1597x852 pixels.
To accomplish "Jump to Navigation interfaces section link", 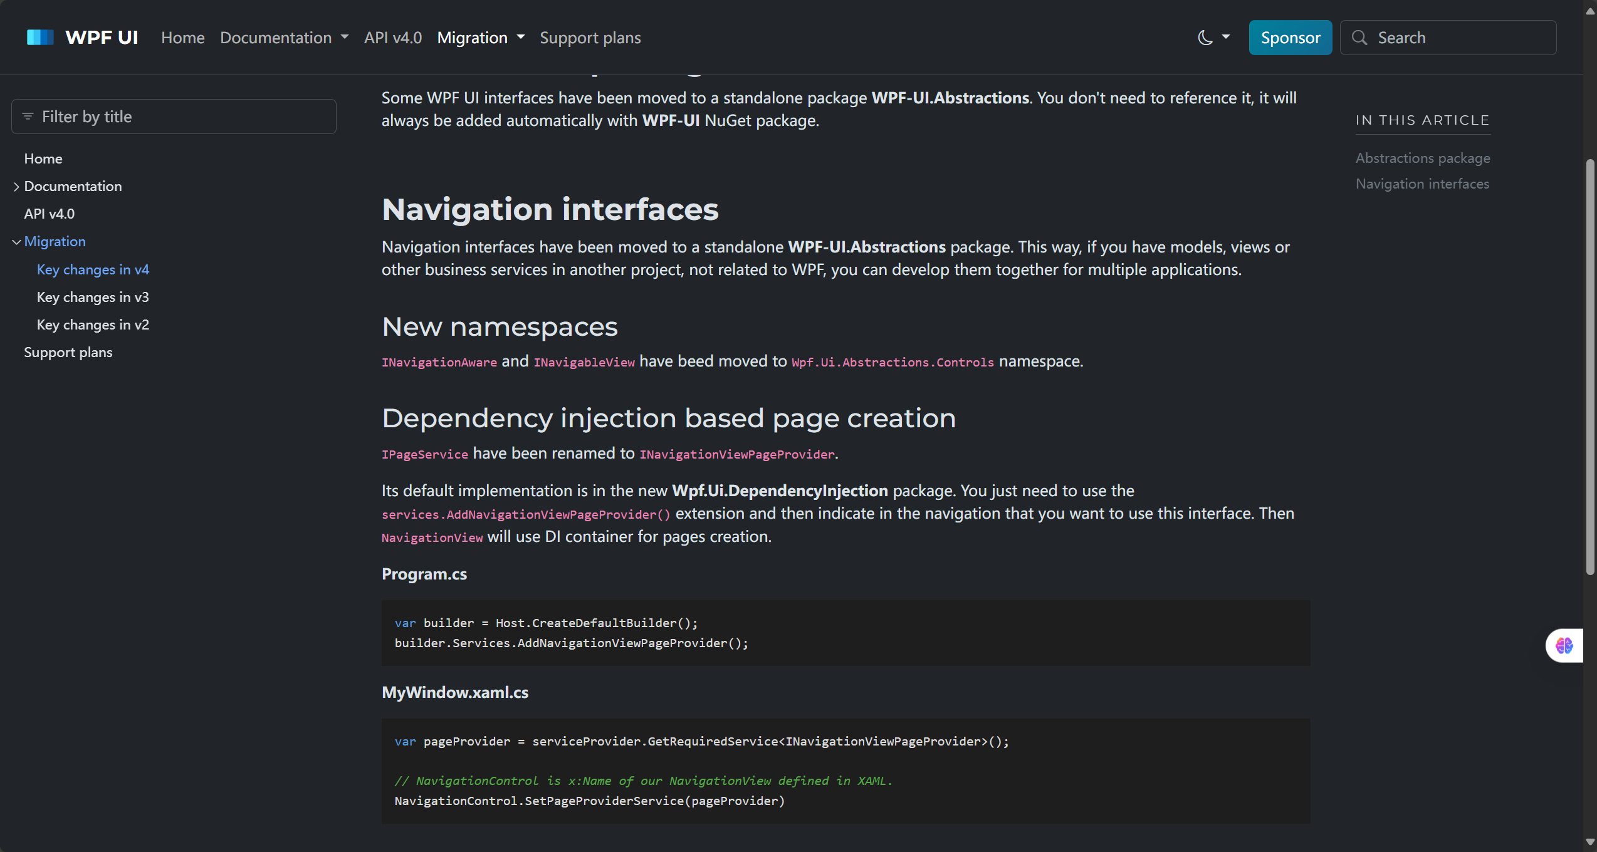I will click(1422, 184).
